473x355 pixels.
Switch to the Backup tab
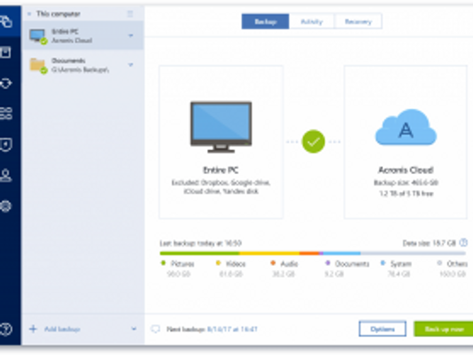(x=265, y=21)
